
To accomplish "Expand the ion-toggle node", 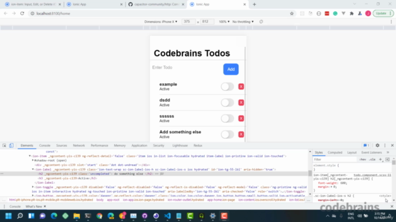I will (x=33, y=187).
